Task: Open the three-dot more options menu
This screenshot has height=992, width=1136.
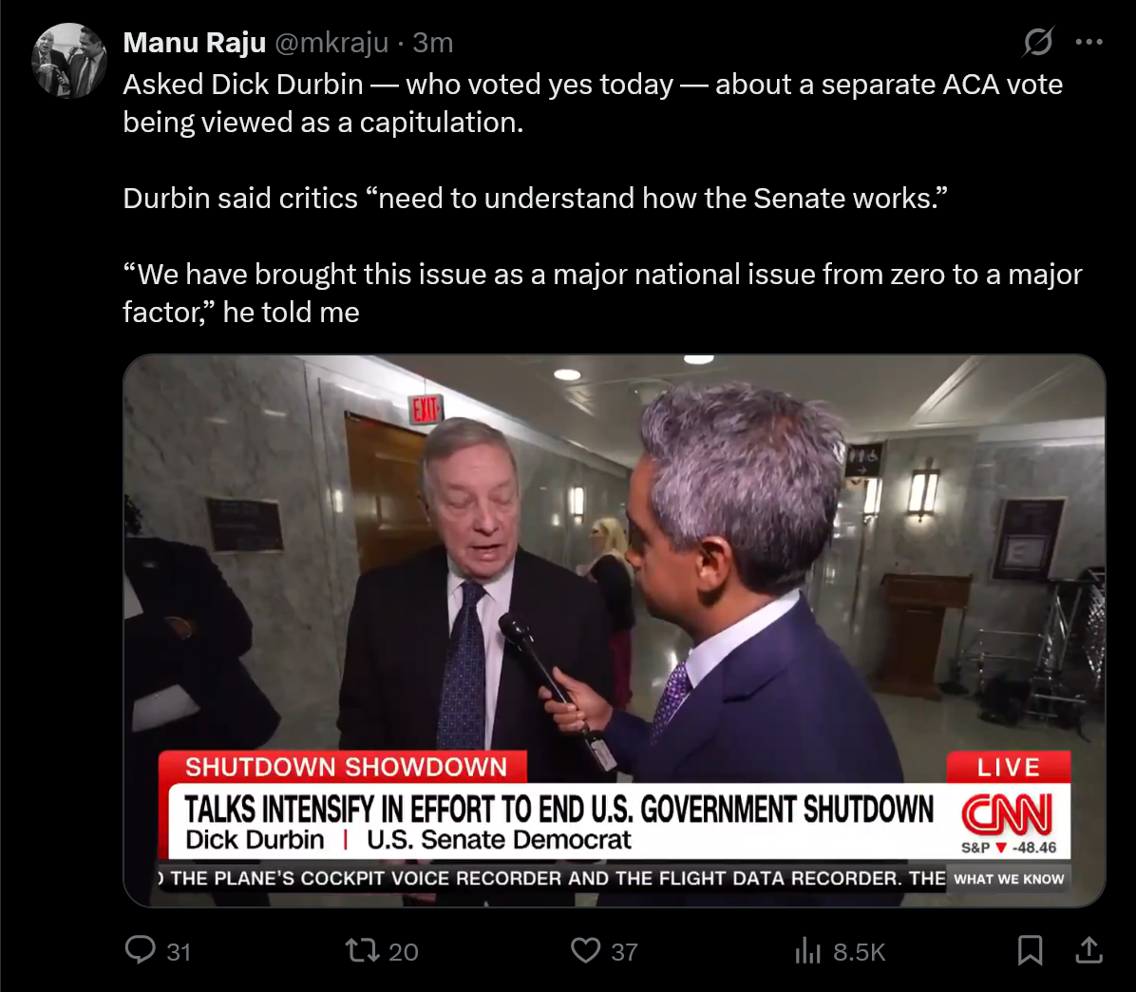Action: (1089, 42)
